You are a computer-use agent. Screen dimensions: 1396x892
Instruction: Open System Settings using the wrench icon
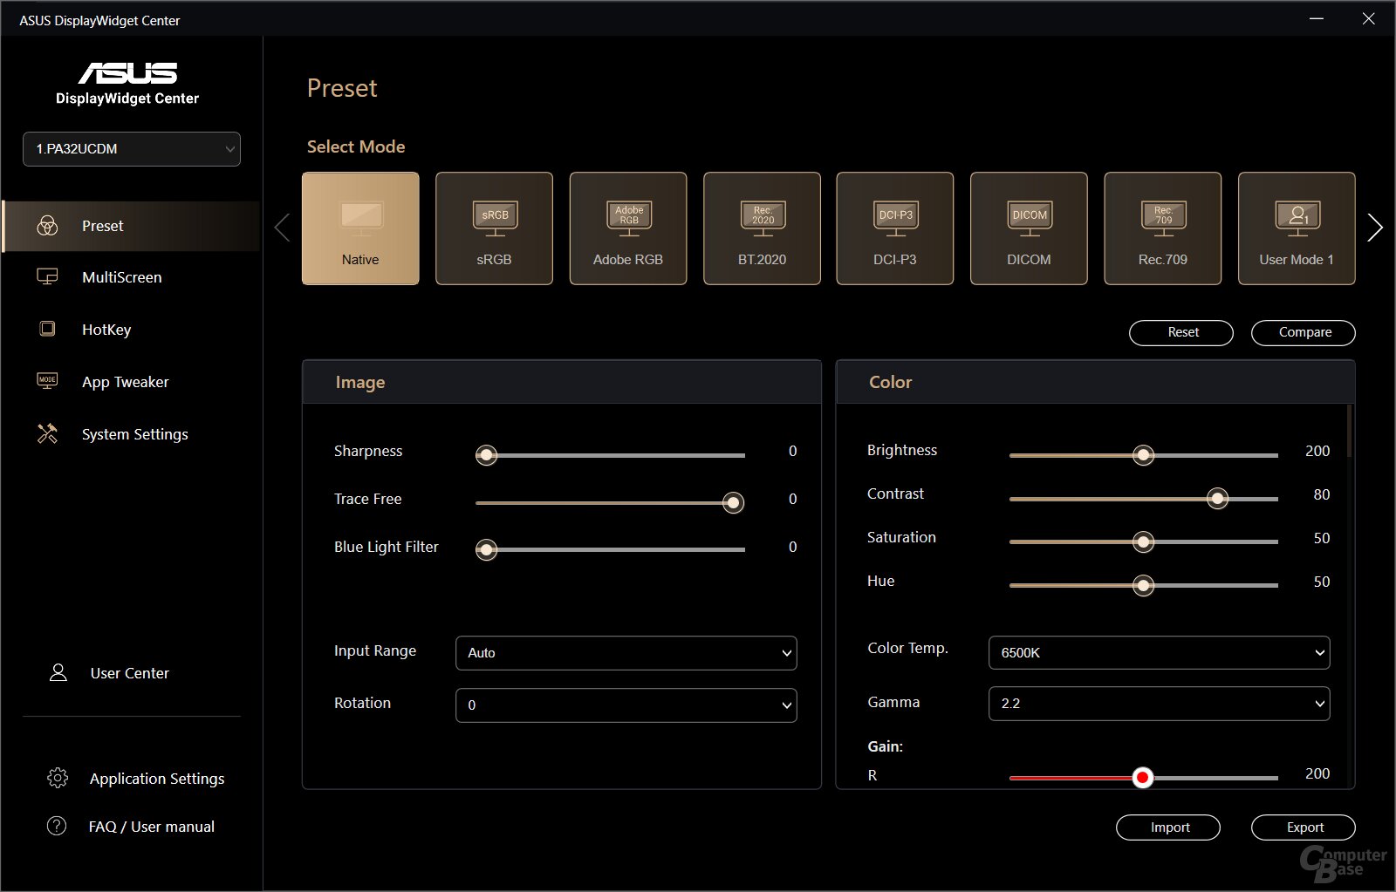click(46, 433)
